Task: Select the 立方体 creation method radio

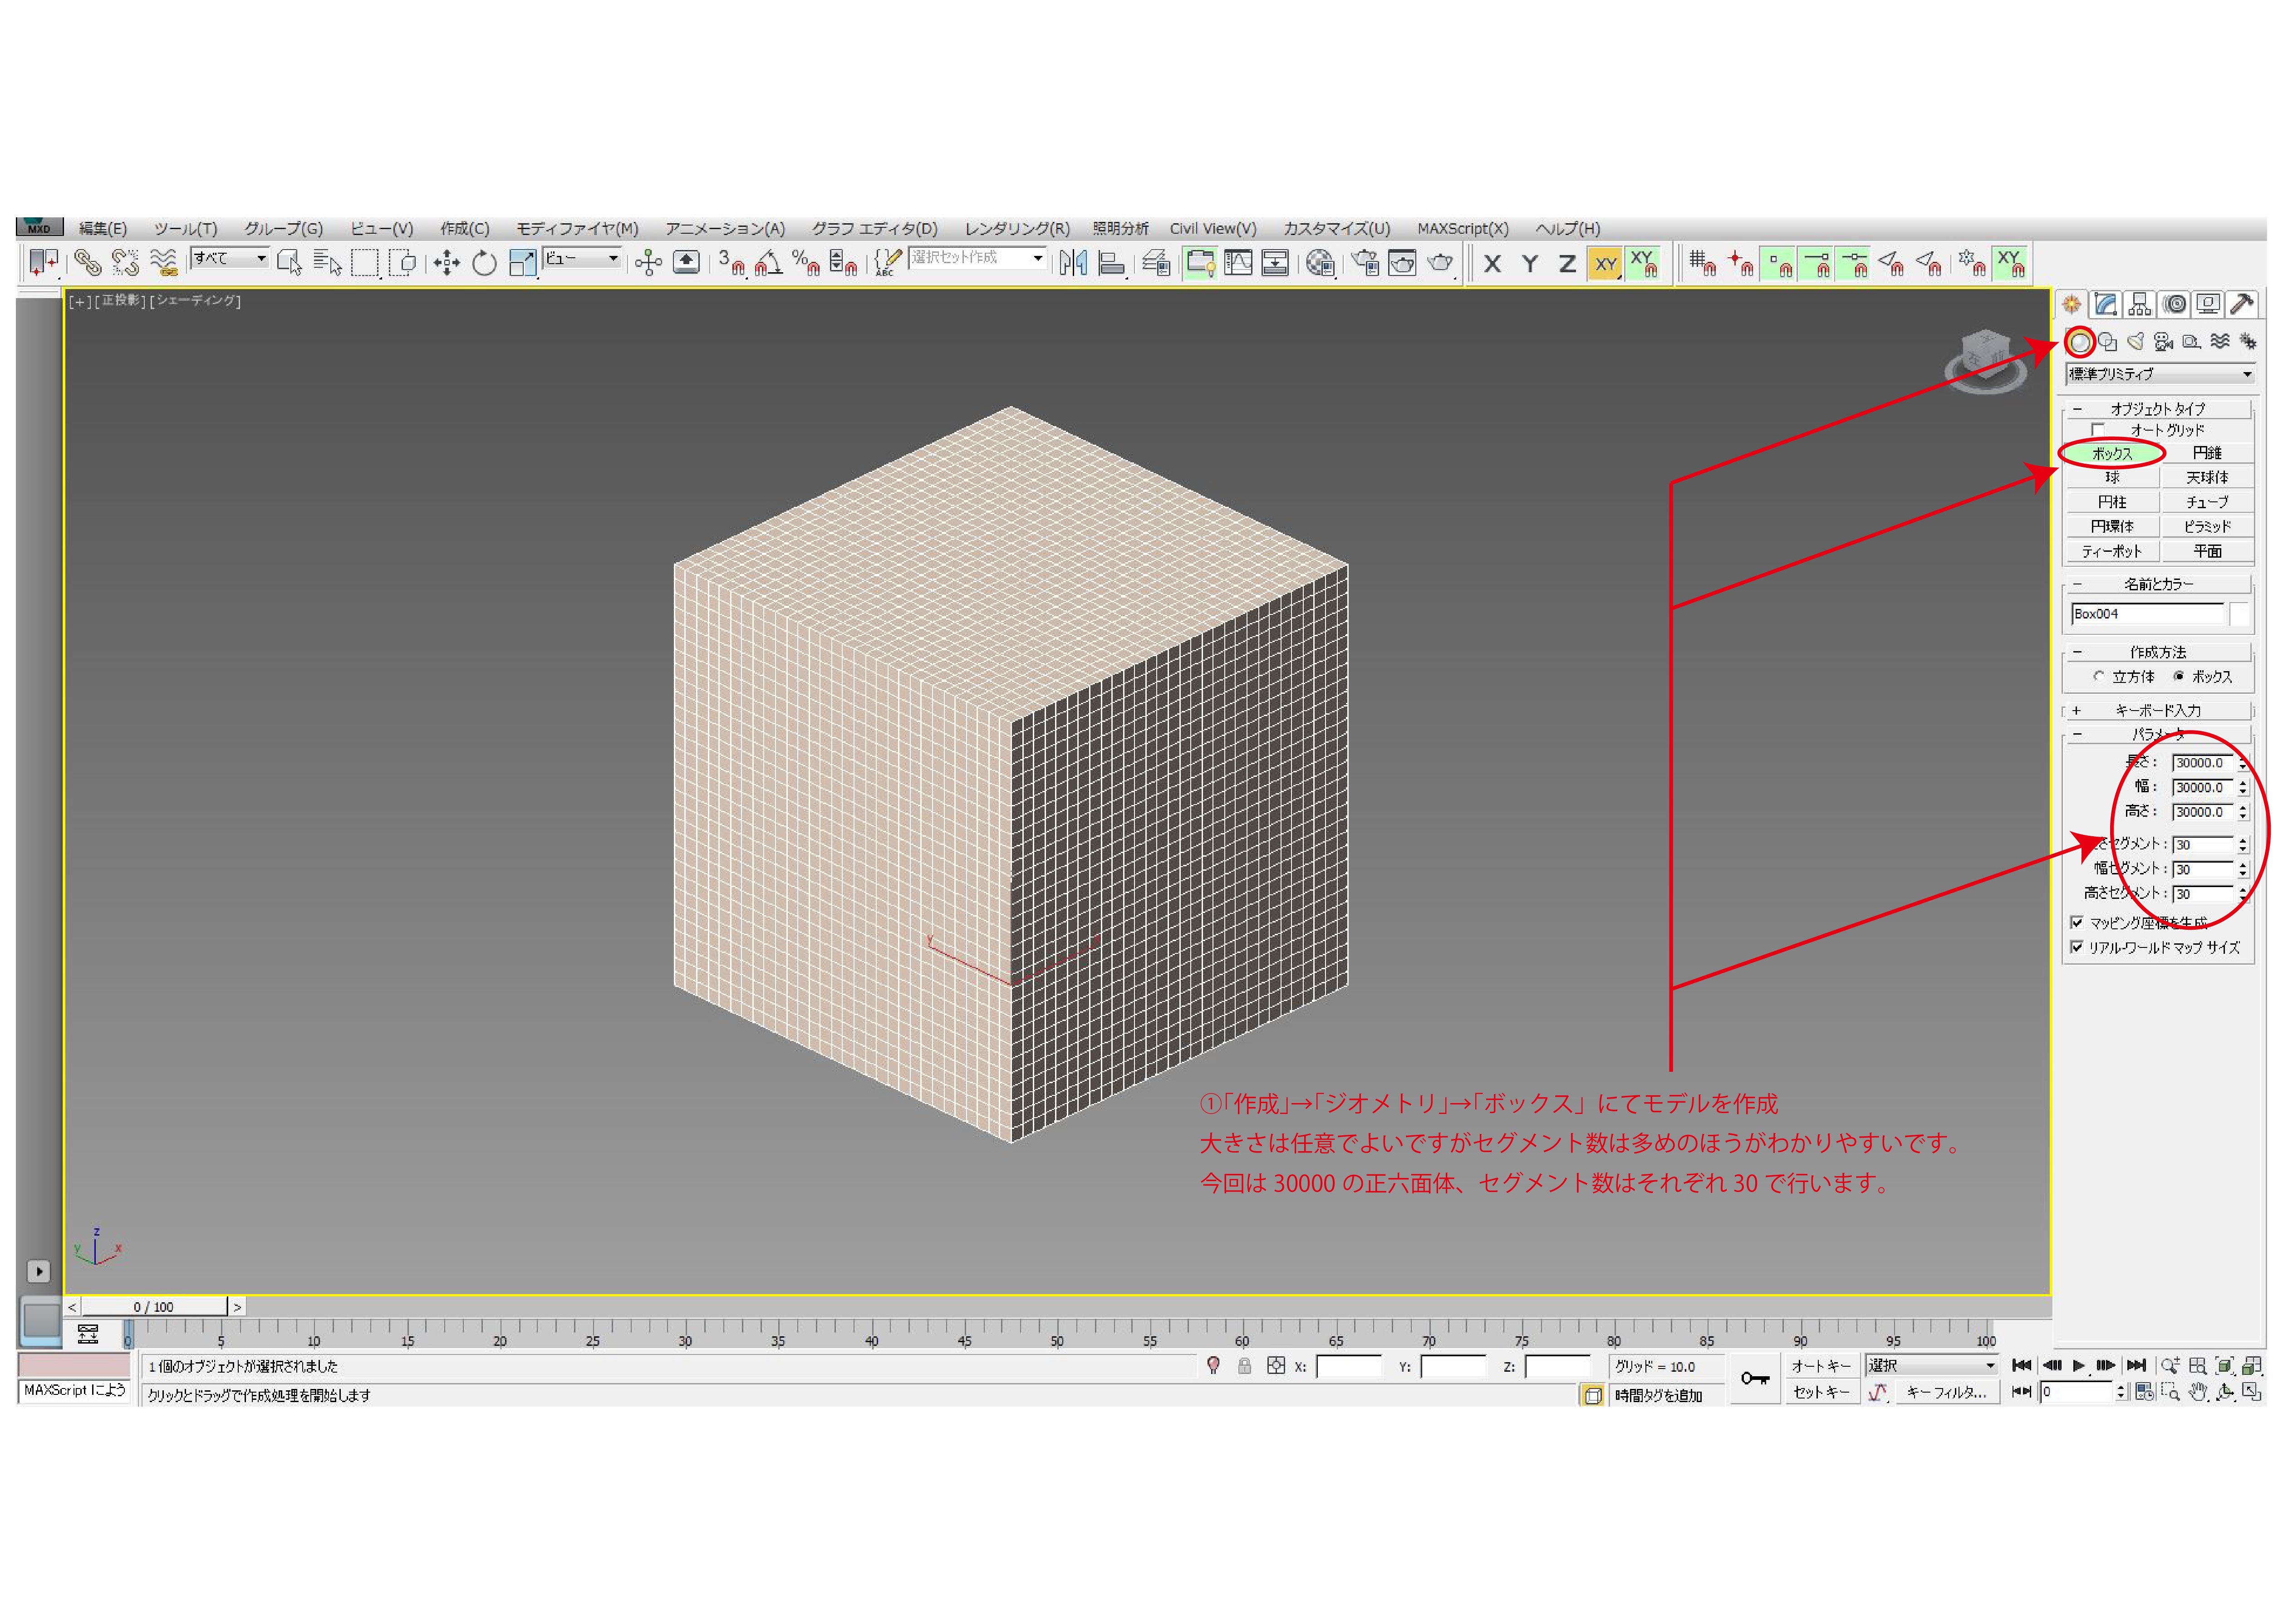Action: (x=2099, y=677)
